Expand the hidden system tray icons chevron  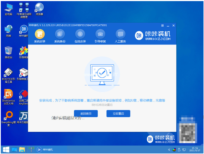(x=169, y=150)
